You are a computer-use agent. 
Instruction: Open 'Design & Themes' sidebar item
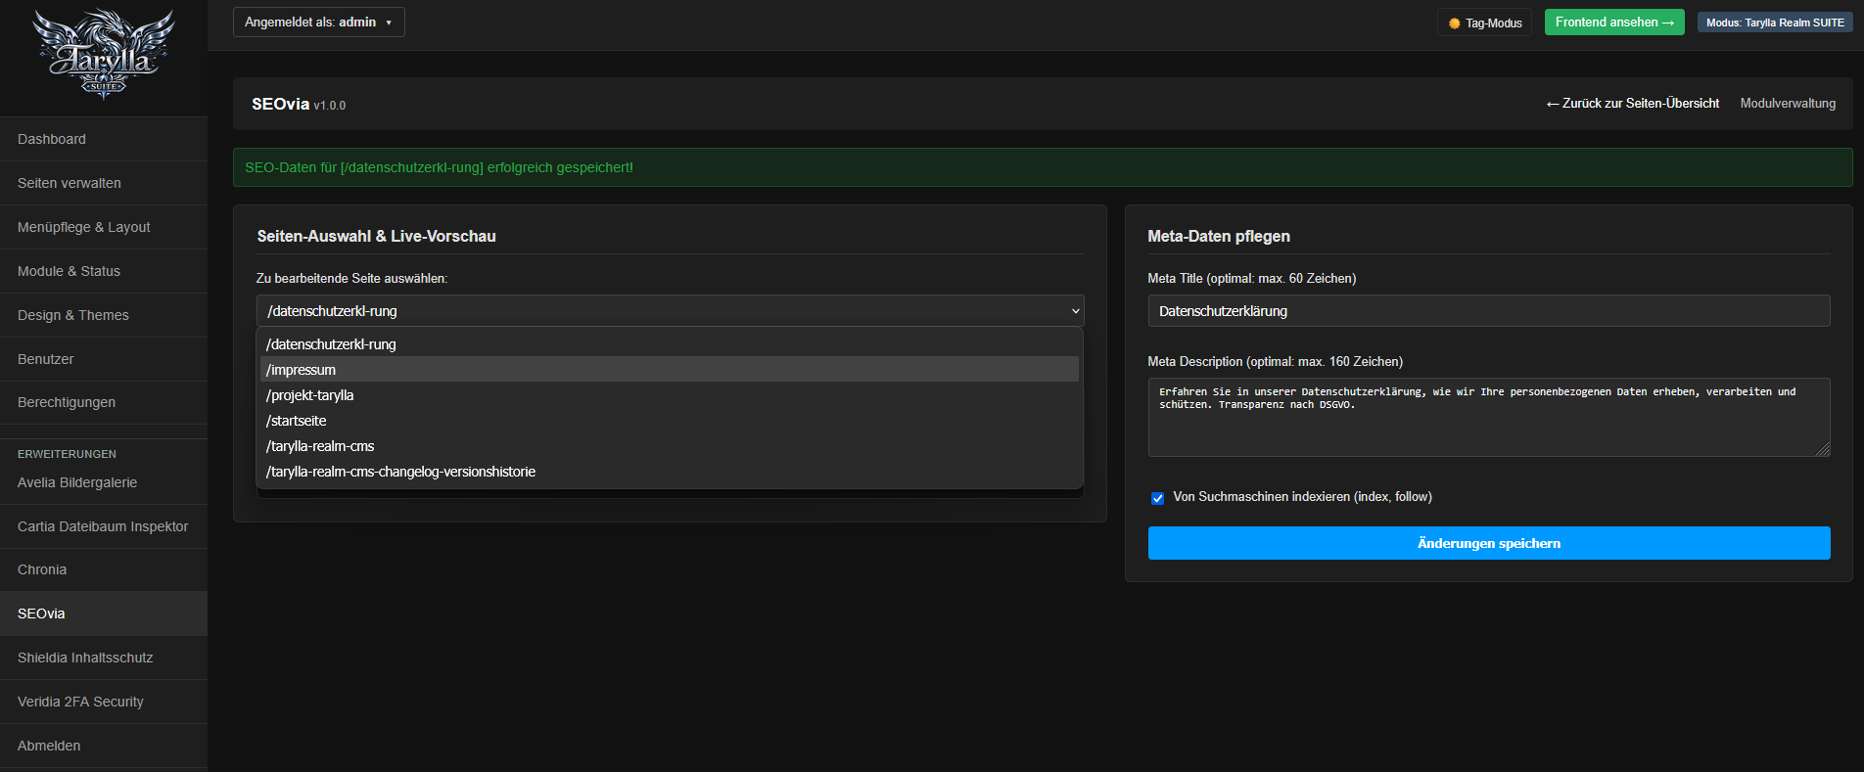tap(104, 315)
